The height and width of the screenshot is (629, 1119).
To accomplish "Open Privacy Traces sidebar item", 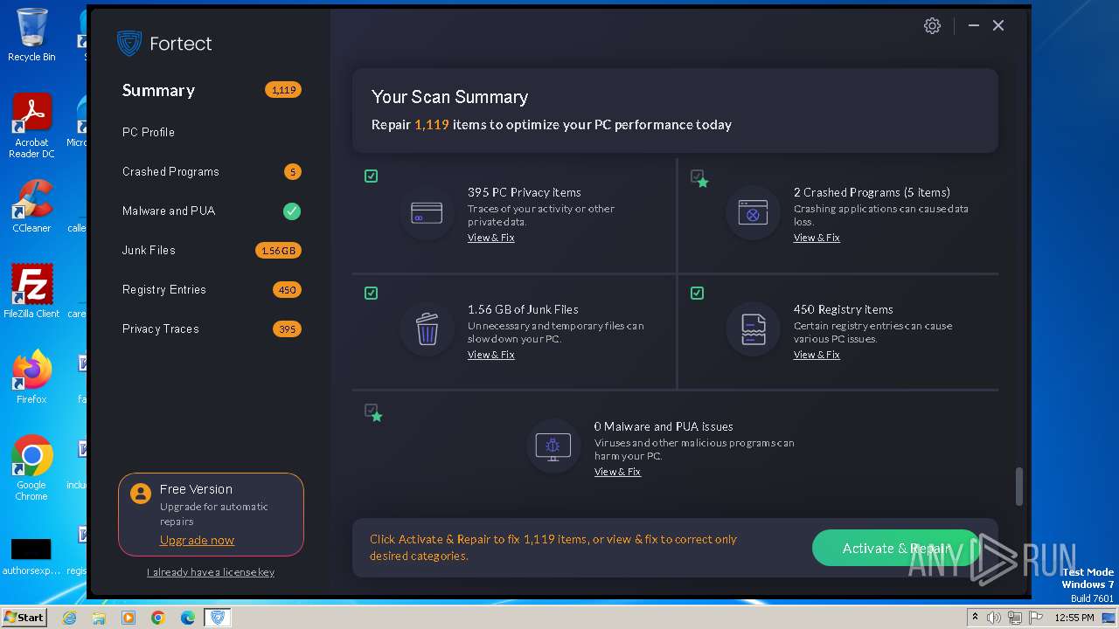I will pos(161,328).
